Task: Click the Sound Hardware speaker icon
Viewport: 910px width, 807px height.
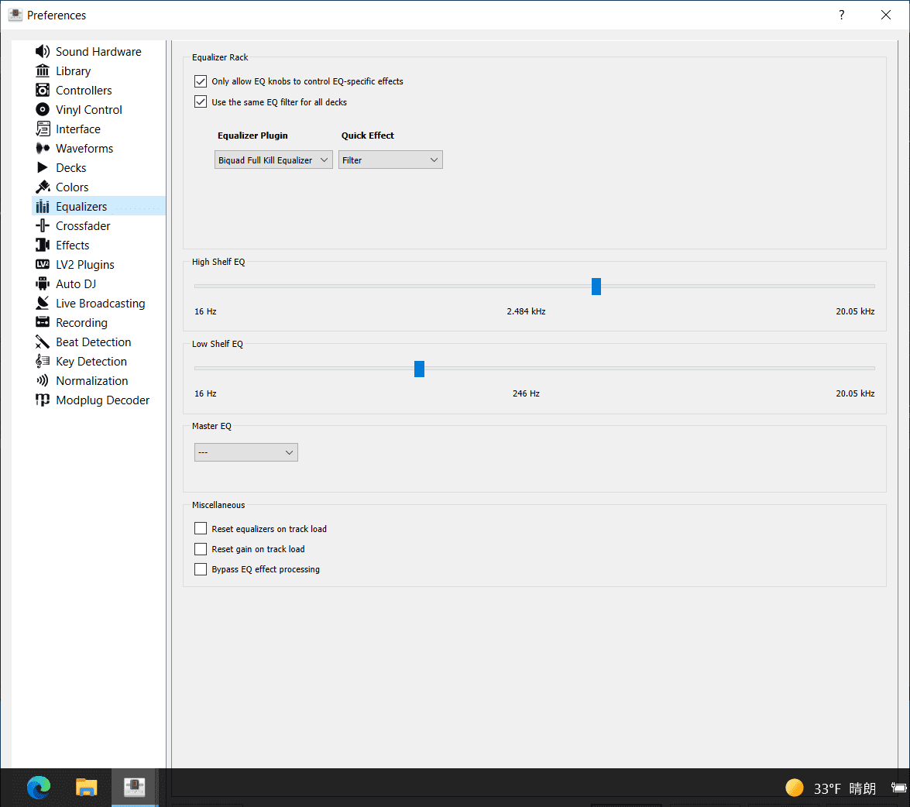Action: click(43, 52)
